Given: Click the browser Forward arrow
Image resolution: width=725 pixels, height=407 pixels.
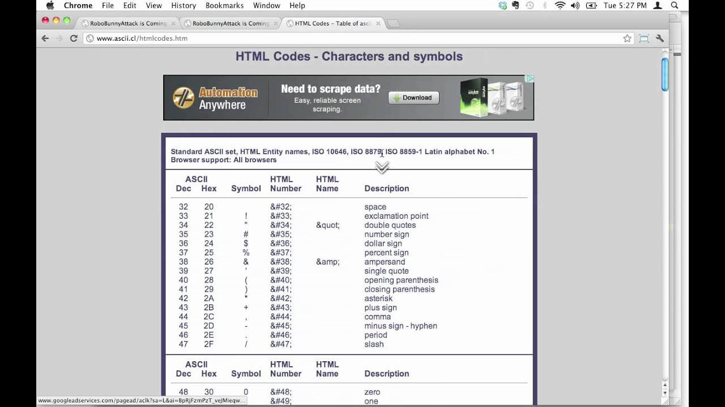Looking at the screenshot, I should [59, 38].
